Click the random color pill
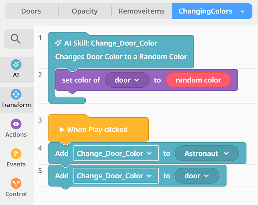 (x=198, y=80)
